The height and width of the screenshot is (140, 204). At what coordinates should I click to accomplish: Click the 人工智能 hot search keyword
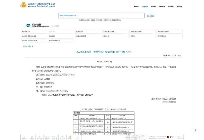coord(99,20)
